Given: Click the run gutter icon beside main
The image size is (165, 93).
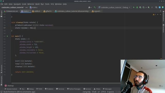Looking at the screenshot, I should (x=7, y=36).
